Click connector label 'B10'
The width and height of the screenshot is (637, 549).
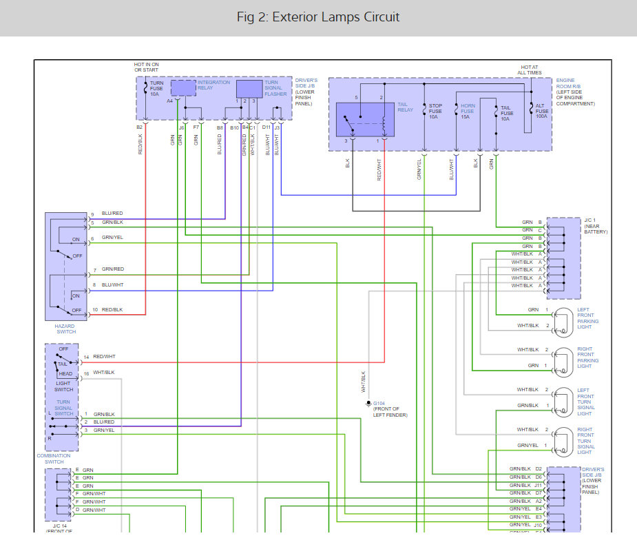234,127
